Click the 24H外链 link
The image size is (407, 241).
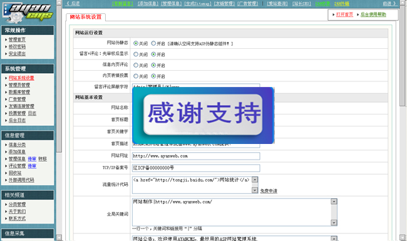[x=342, y=4]
